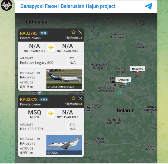Click the flightradar24 logo on RA02795 card
168x164 pixels.
tap(74, 38)
